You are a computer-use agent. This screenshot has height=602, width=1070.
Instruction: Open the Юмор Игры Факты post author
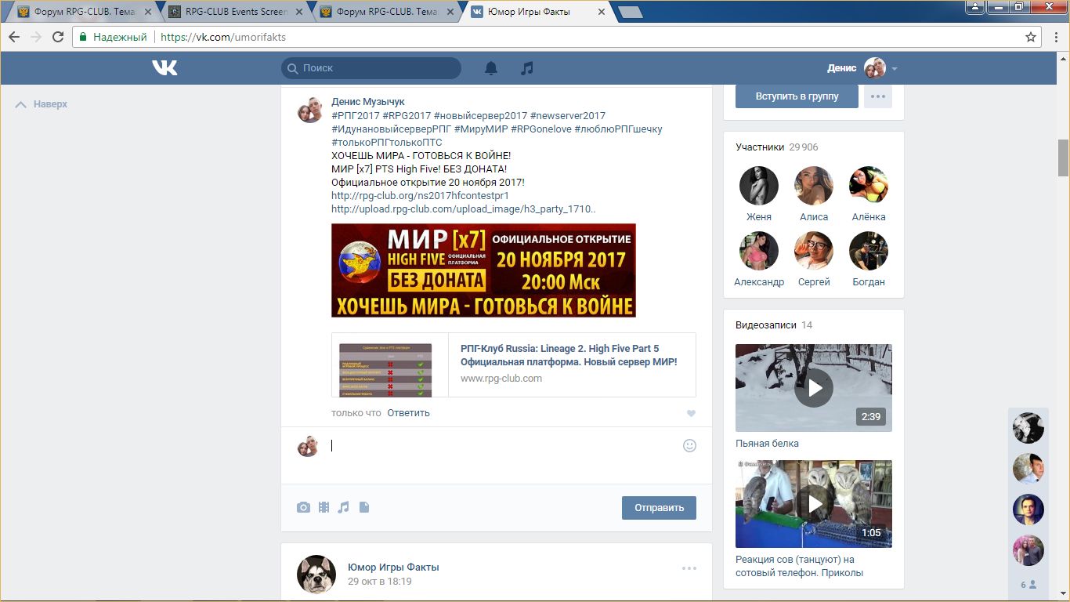[393, 567]
